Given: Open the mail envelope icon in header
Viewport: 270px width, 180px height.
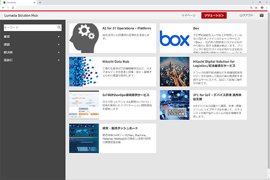Looking at the screenshot, I should (x=261, y=15).
